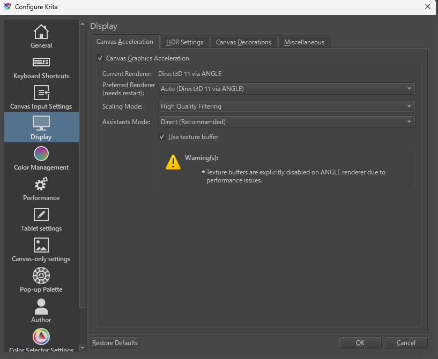Switch to the Canvas Acceleration tab
The image size is (438, 359).
pos(125,42)
